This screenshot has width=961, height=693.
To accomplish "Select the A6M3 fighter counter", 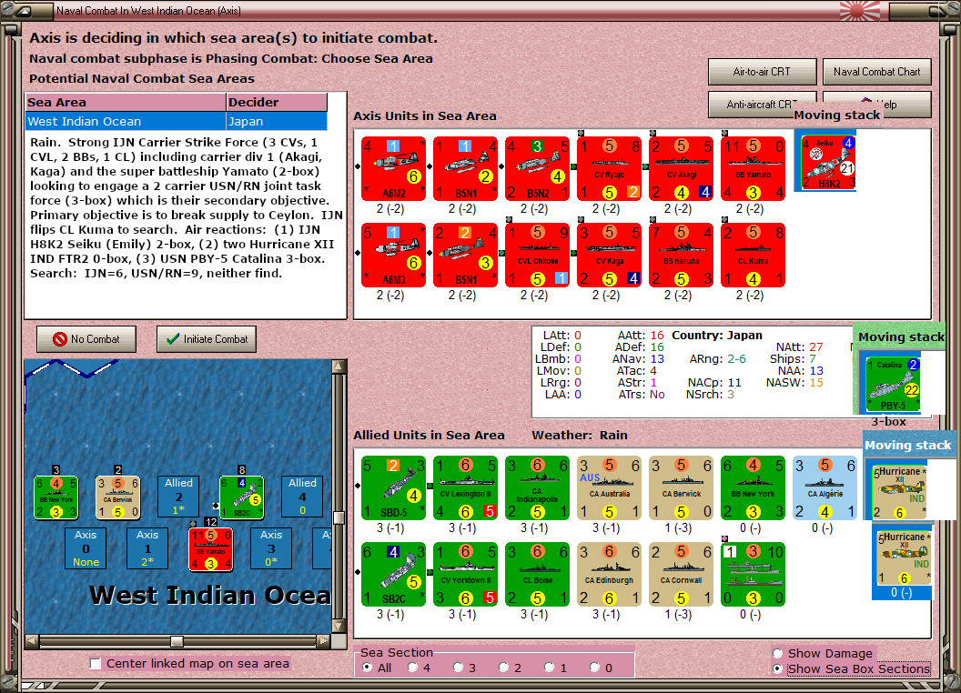I will click(393, 255).
